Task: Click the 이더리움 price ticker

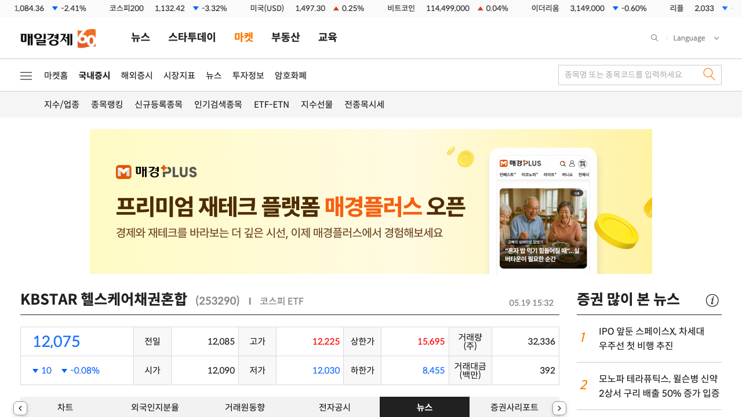Action: pos(589,8)
